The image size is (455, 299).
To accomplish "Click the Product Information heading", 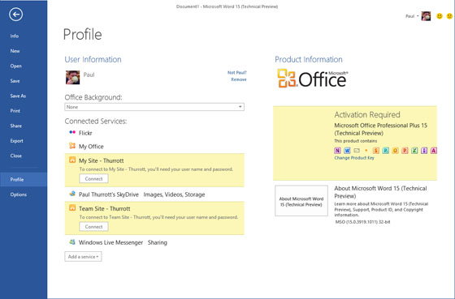I will tap(309, 59).
